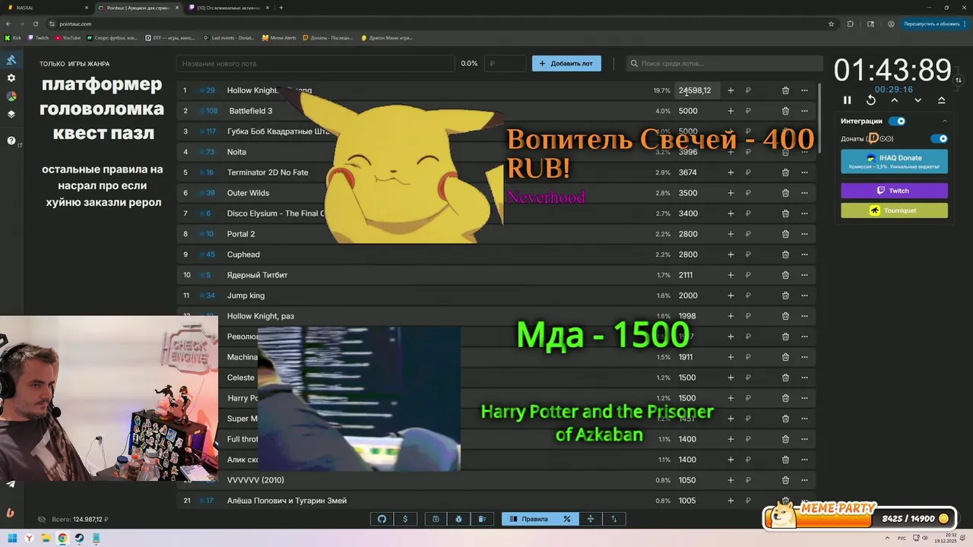Image resolution: width=973 pixels, height=547 pixels.
Task: Open the colored wheel icon in left sidebar
Action: pos(11,96)
